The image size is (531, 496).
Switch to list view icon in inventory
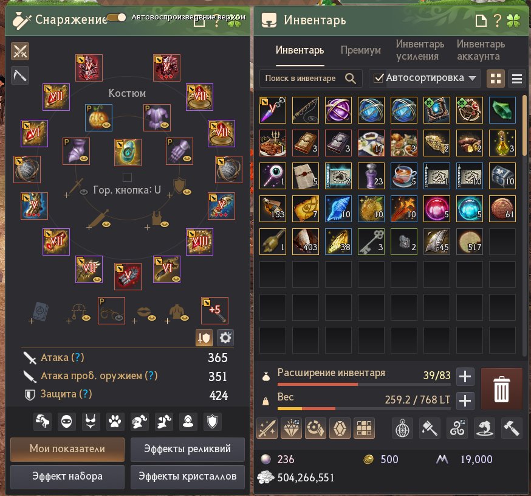tap(517, 79)
